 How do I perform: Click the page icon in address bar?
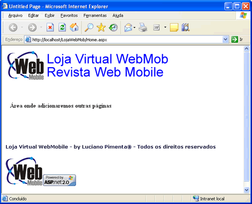[x=28, y=40]
